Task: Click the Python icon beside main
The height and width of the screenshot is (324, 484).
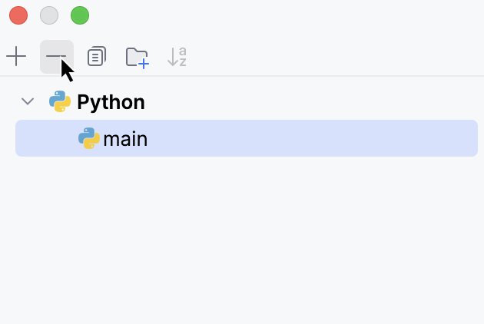Action: 89,138
